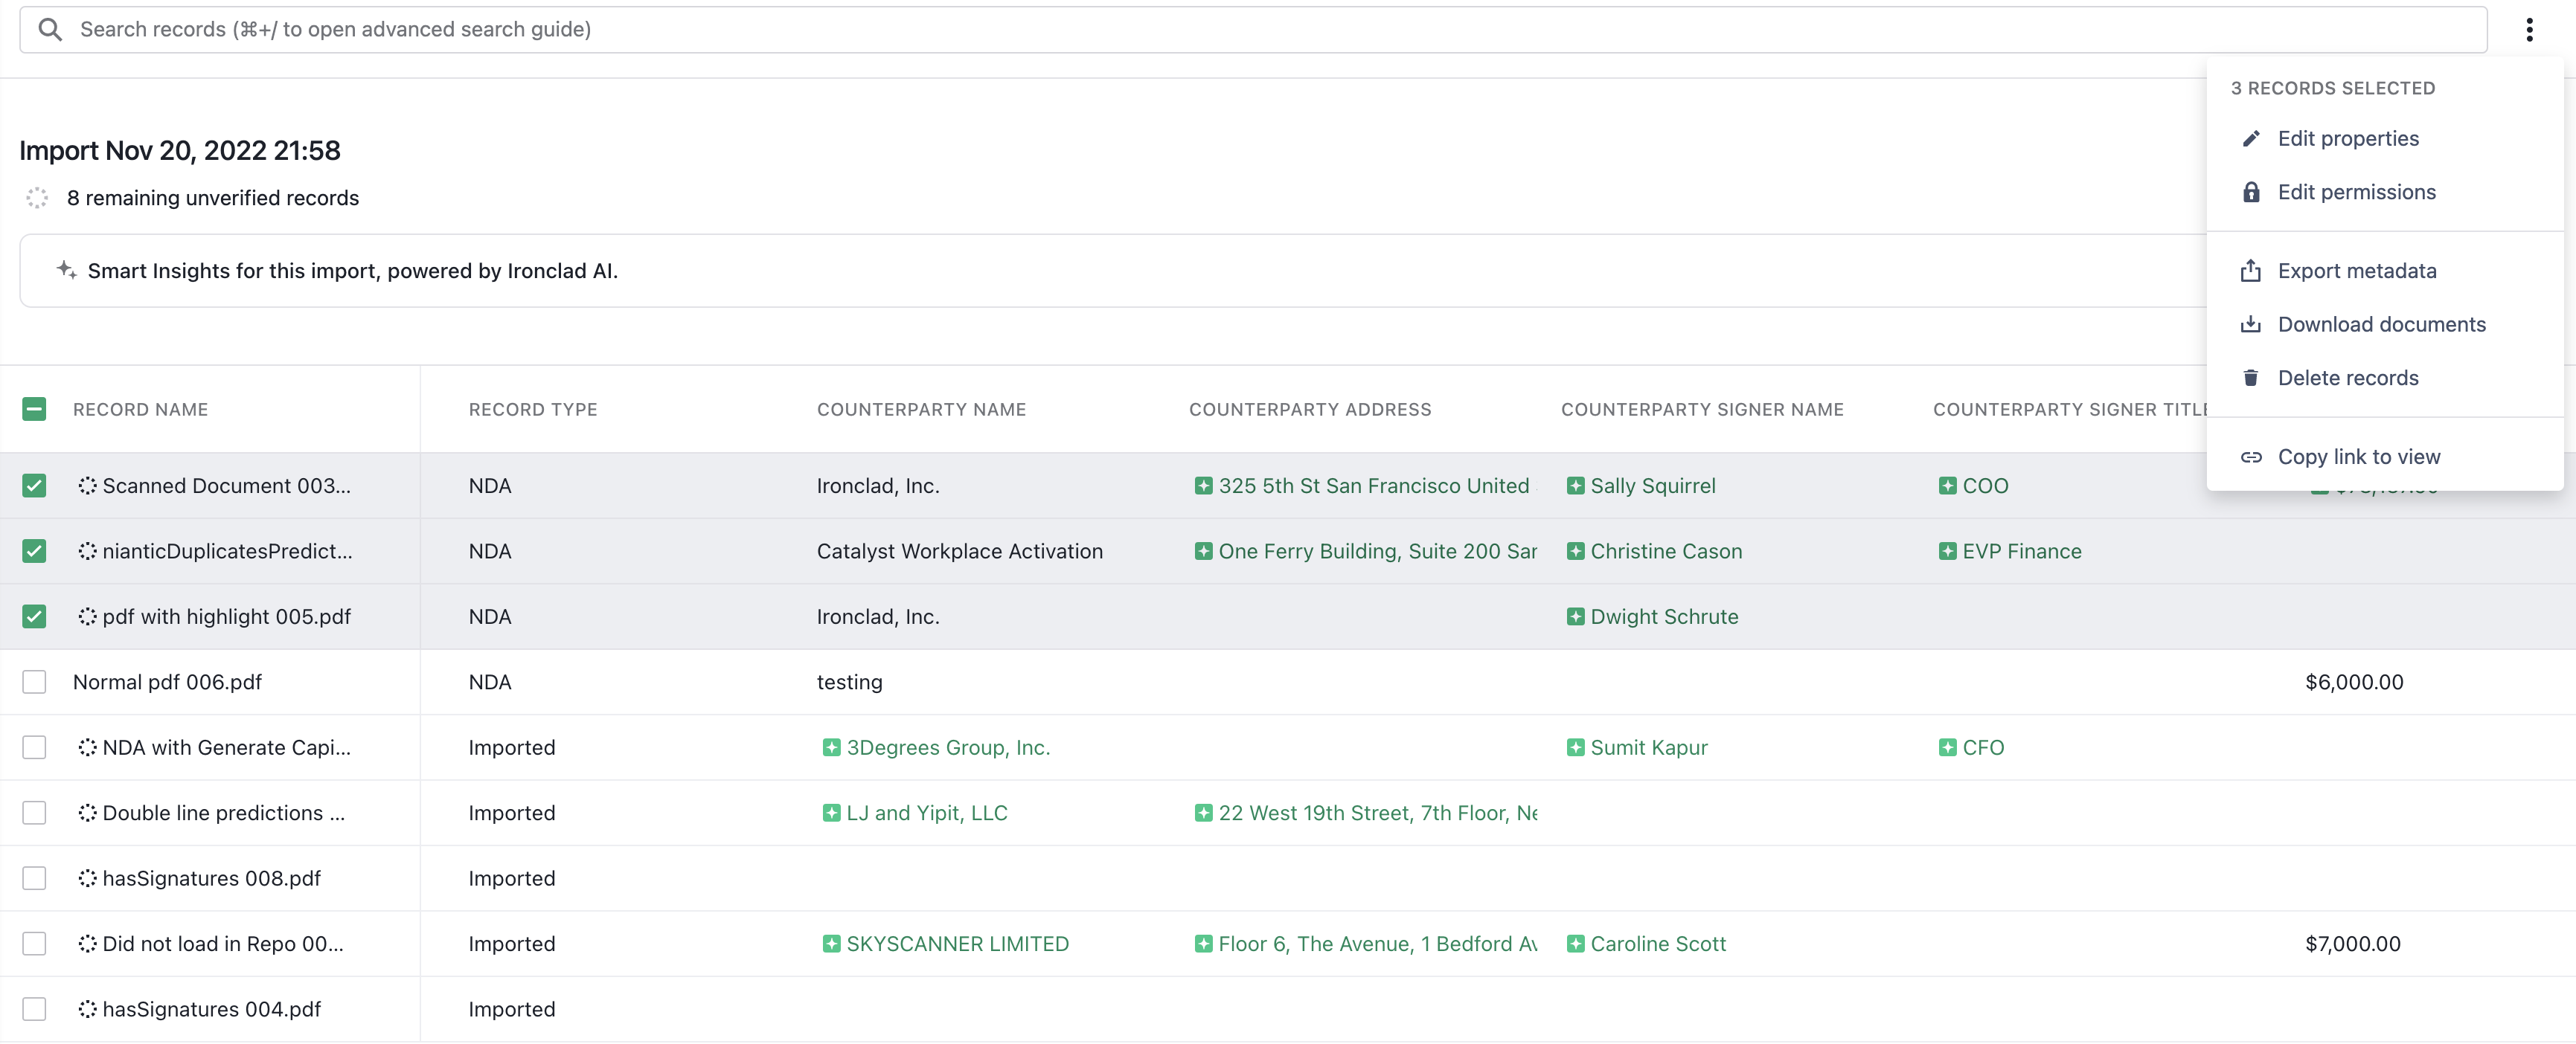Viewport: 2576px width, 1044px height.
Task: Choose Download documents in the menu
Action: point(2385,325)
